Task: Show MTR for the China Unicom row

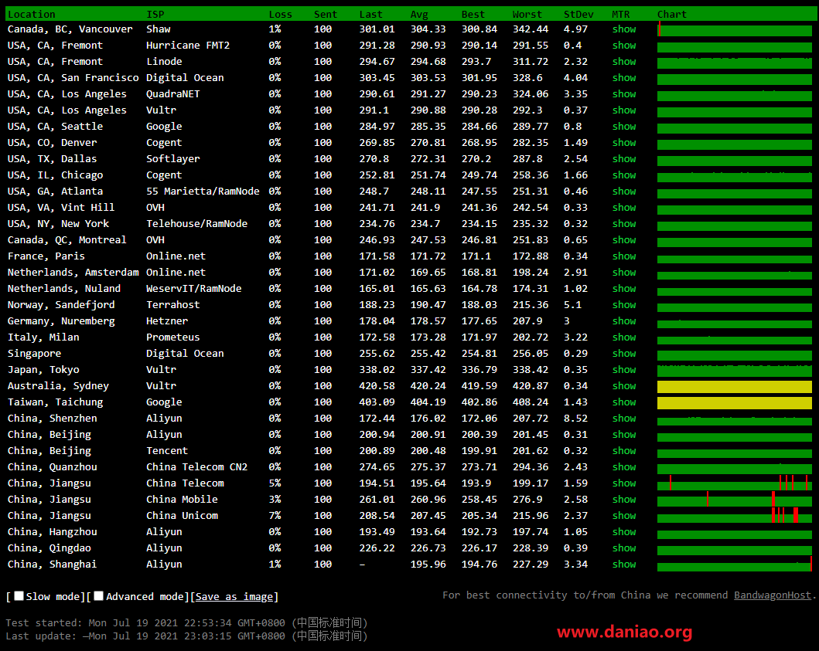Action: point(624,515)
